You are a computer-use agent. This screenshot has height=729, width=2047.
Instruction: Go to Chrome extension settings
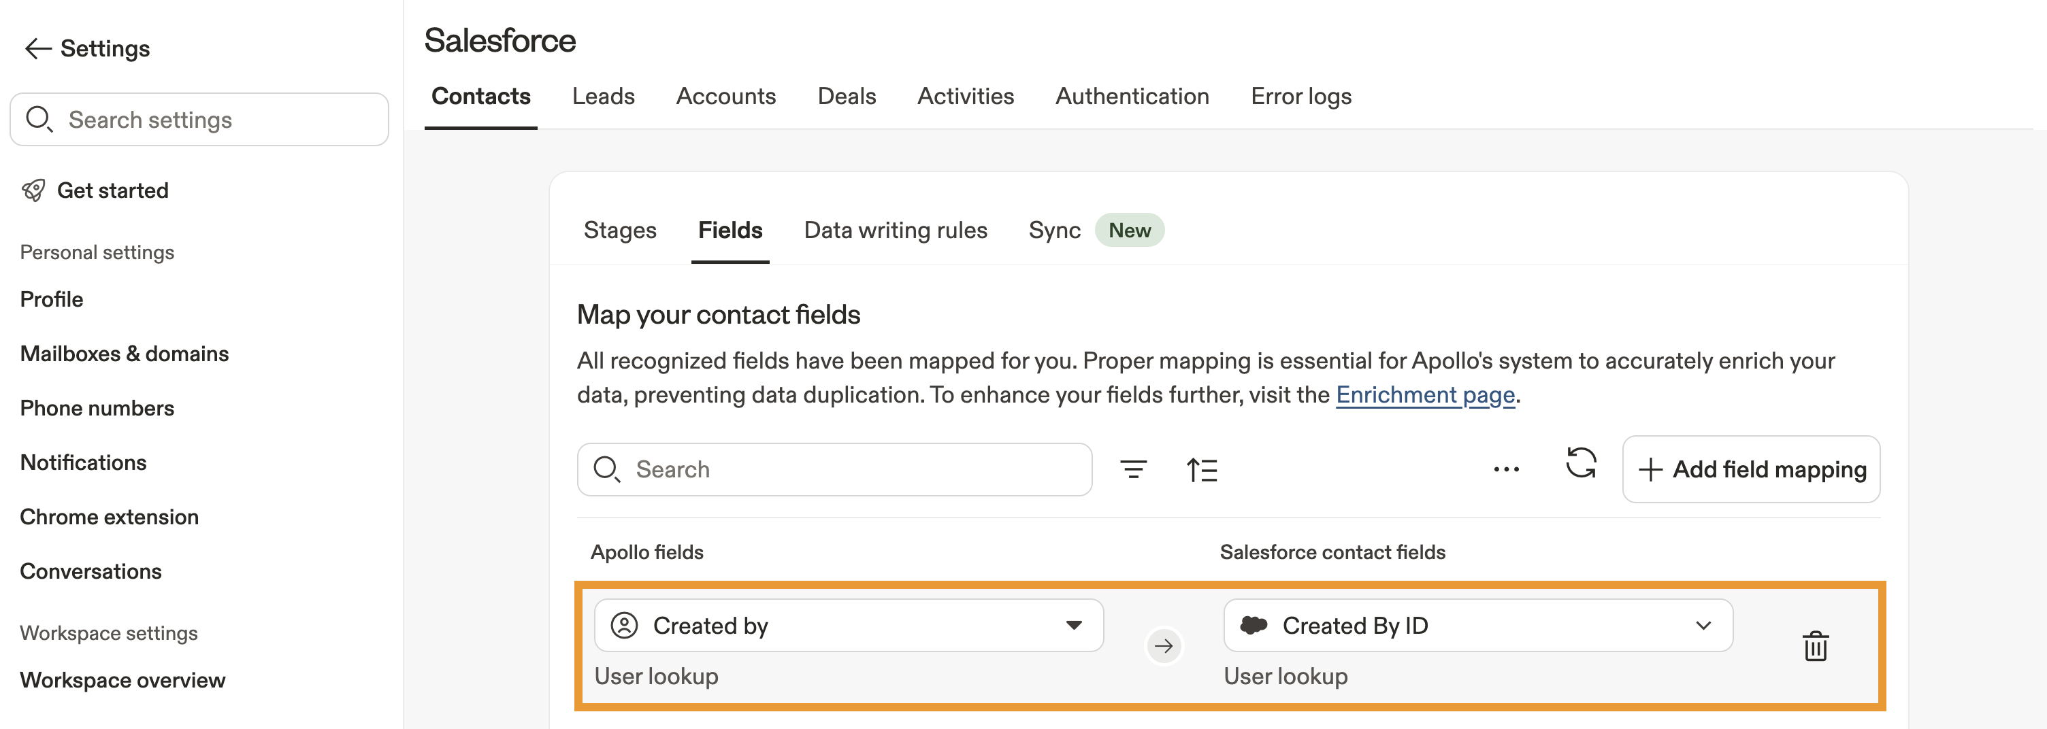[109, 517]
